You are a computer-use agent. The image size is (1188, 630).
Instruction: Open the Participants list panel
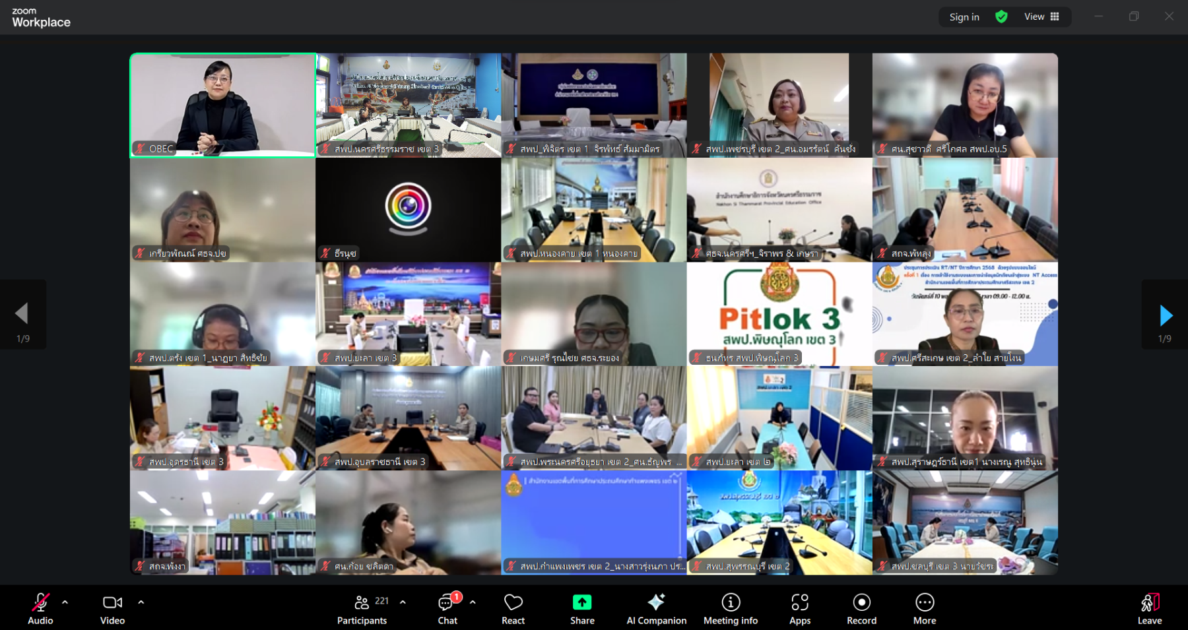[362, 608]
